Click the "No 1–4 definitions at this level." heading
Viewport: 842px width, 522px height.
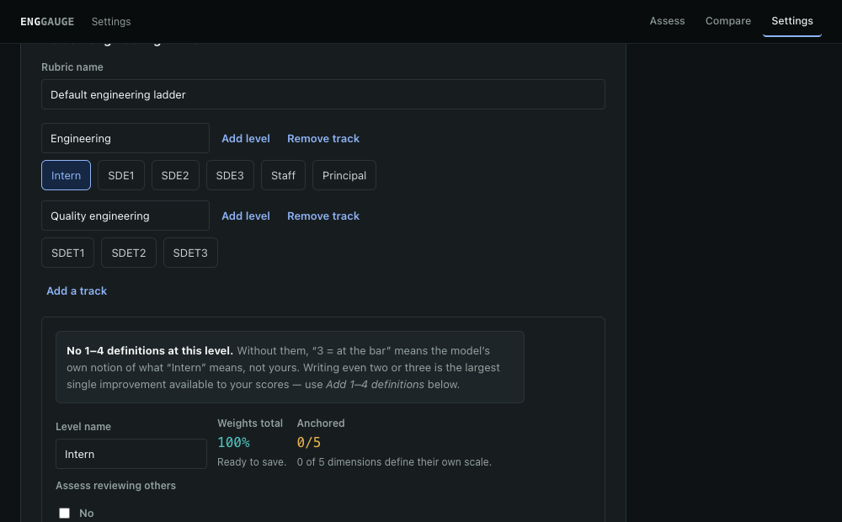point(150,351)
